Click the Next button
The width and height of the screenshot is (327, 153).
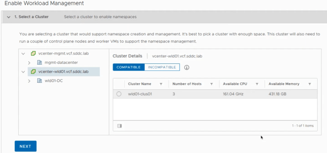(26, 146)
